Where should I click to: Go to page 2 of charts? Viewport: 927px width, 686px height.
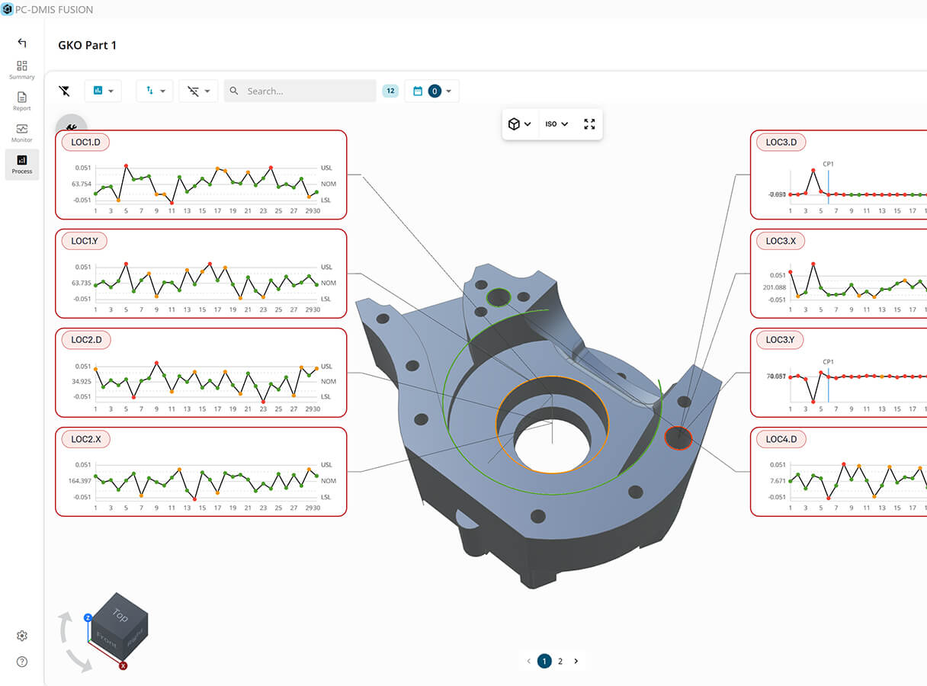pos(560,661)
